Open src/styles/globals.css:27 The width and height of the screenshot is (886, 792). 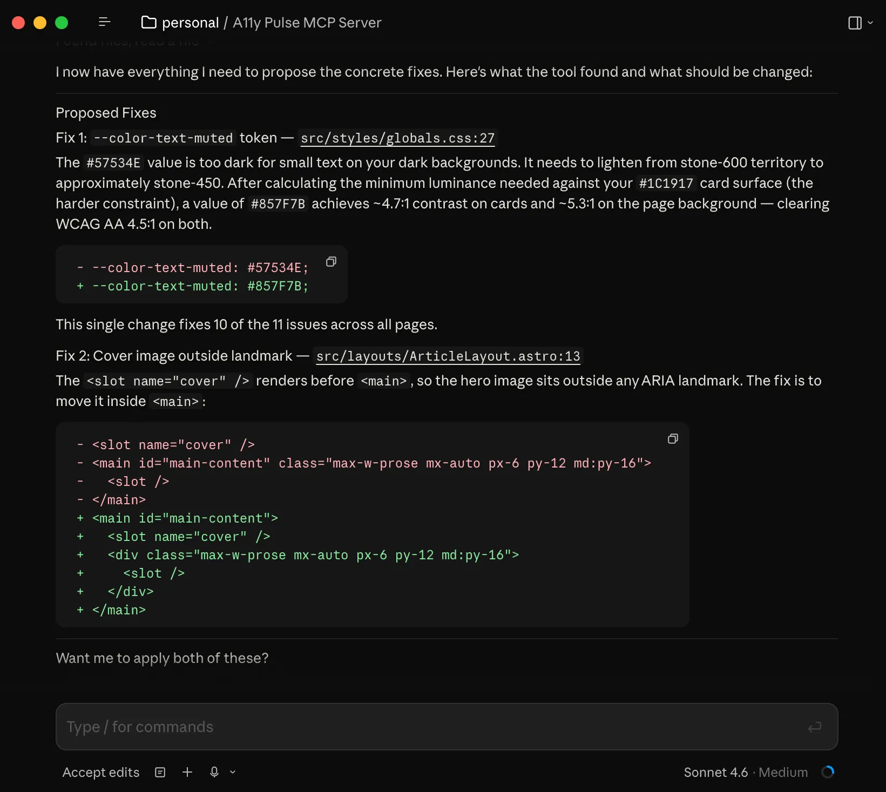tap(397, 138)
